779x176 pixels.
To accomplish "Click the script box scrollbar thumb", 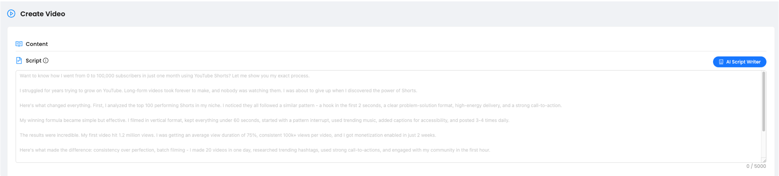I will tap(763, 101).
